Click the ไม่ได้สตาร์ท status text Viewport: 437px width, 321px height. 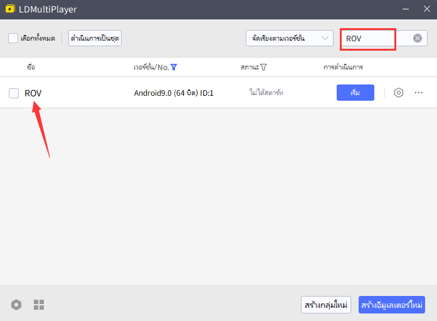click(x=266, y=93)
